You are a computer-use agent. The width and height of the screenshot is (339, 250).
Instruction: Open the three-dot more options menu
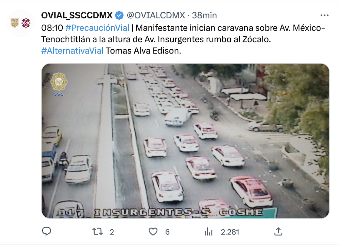324,15
